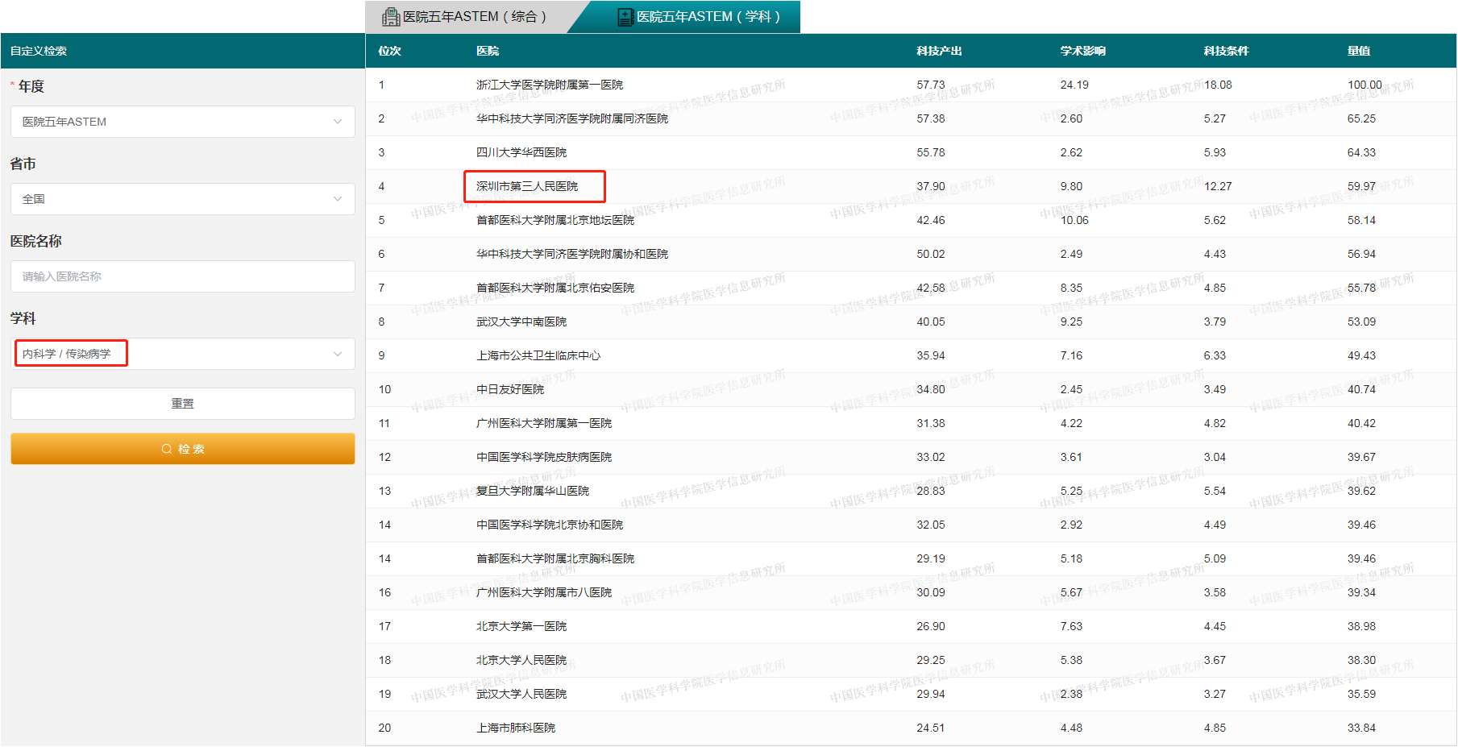The height and width of the screenshot is (747, 1458).
Task: Open the 学科 dropdown showing 内科学/传染病学
Action: pos(182,353)
